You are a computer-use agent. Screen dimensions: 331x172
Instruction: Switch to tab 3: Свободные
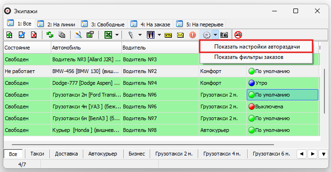pyautogui.click(x=103, y=24)
